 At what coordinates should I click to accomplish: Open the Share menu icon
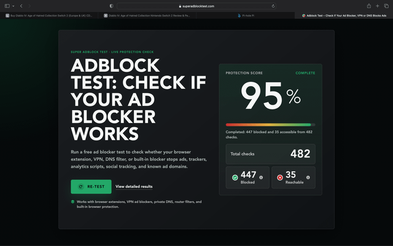369,6
